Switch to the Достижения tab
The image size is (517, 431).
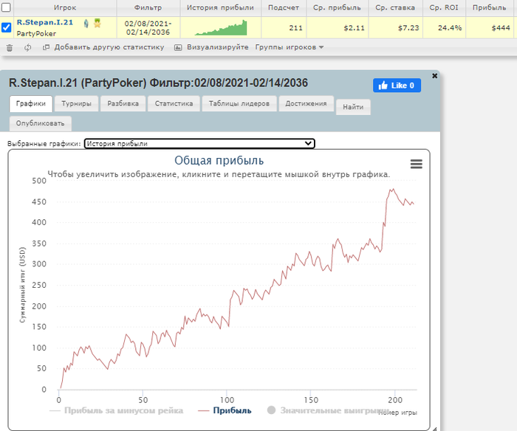[306, 103]
